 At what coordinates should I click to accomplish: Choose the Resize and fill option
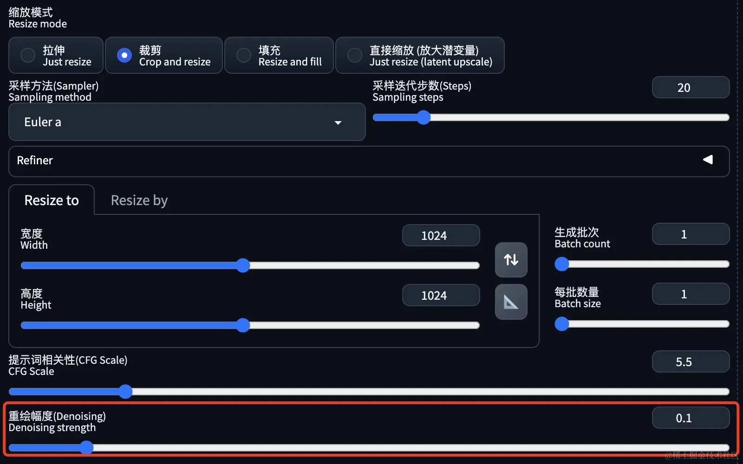point(244,55)
